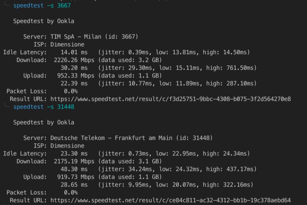Click the "speedtest -s 31448" command
The width and height of the screenshot is (307, 205).
coord(44,107)
